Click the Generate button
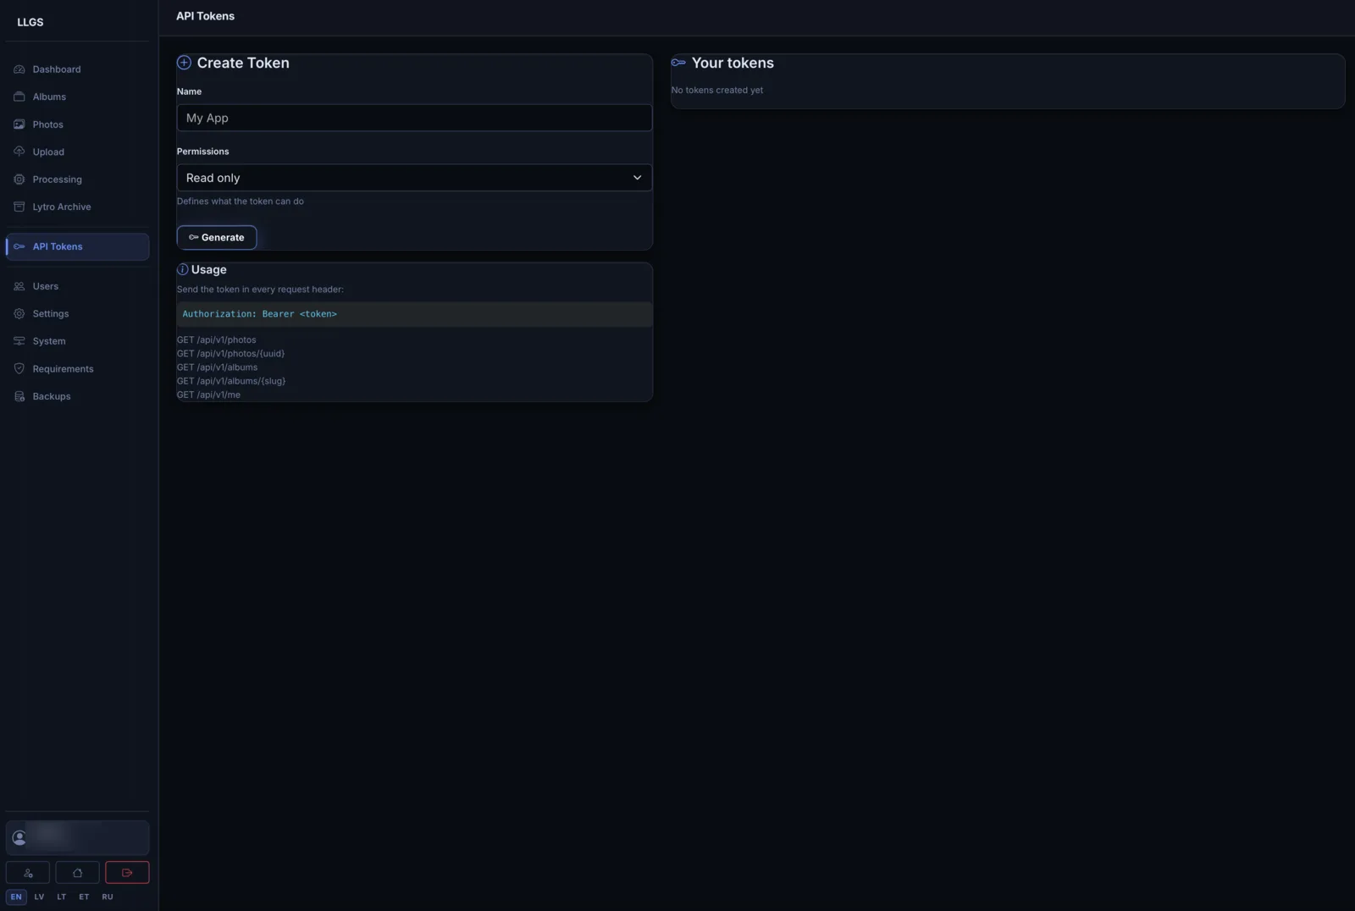 217,237
